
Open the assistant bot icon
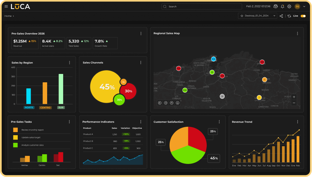tap(276, 6)
